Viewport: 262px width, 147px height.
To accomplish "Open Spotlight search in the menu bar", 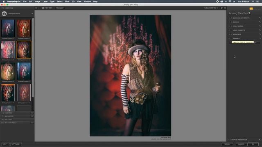I will (x=253, y=2).
